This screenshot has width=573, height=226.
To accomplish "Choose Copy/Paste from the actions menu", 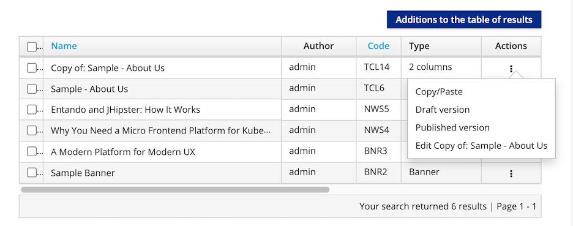I will pyautogui.click(x=439, y=92).
